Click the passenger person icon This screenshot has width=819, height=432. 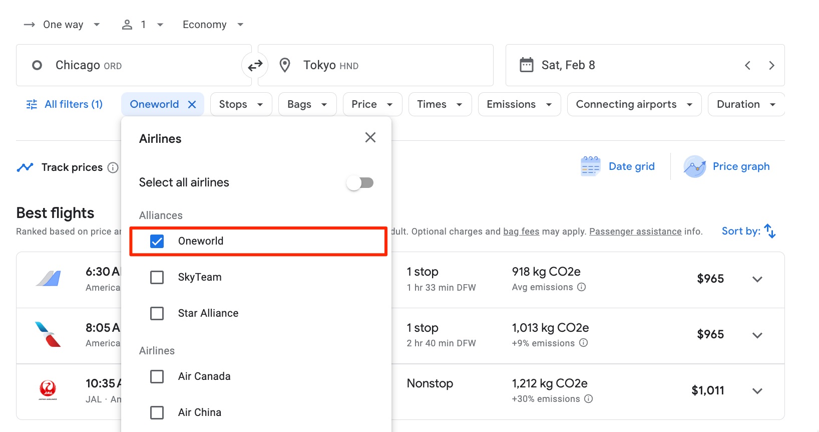coord(127,25)
